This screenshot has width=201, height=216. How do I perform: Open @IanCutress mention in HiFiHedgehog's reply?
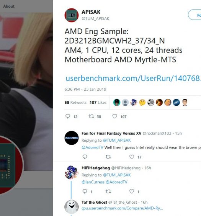[93, 182]
